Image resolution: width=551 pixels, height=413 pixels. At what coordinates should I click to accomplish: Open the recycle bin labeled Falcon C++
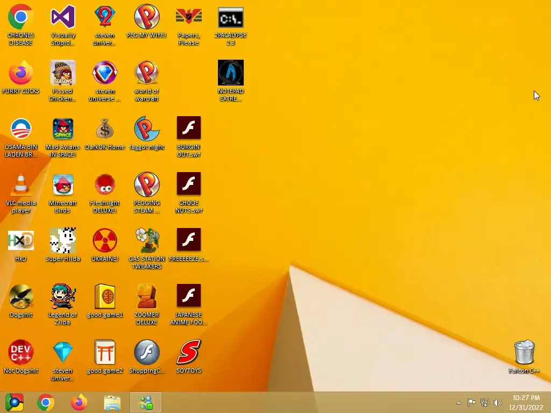[x=524, y=352]
